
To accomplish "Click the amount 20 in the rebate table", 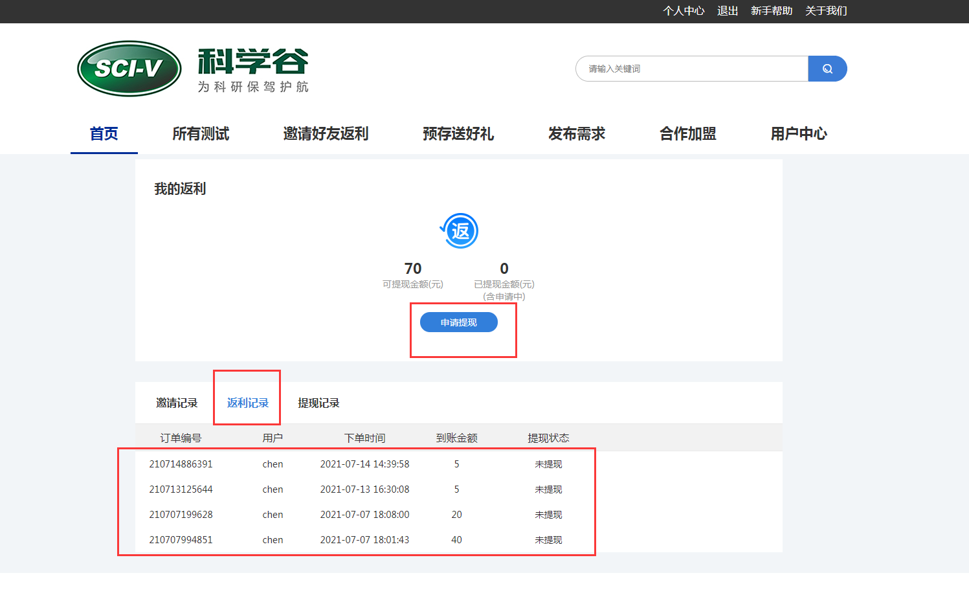I will [457, 515].
